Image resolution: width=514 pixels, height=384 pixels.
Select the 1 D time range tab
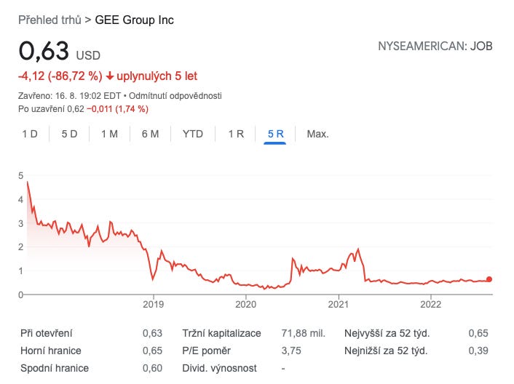30,134
